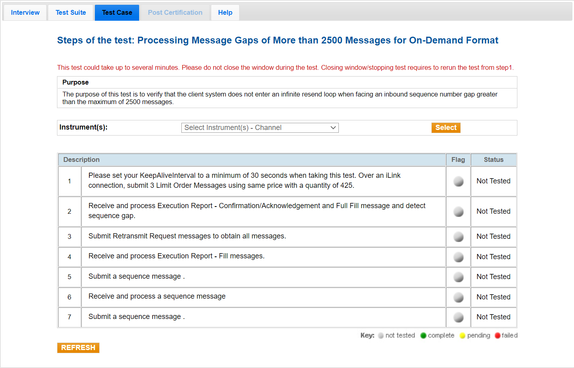Viewport: 574px width, 368px height.
Task: Click the gray flag icon for step 1
Action: pyautogui.click(x=458, y=181)
